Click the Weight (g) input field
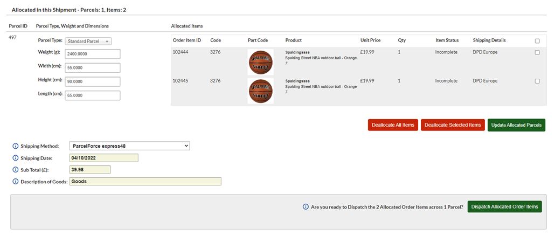Screen dimensions: 555x235 point(92,54)
